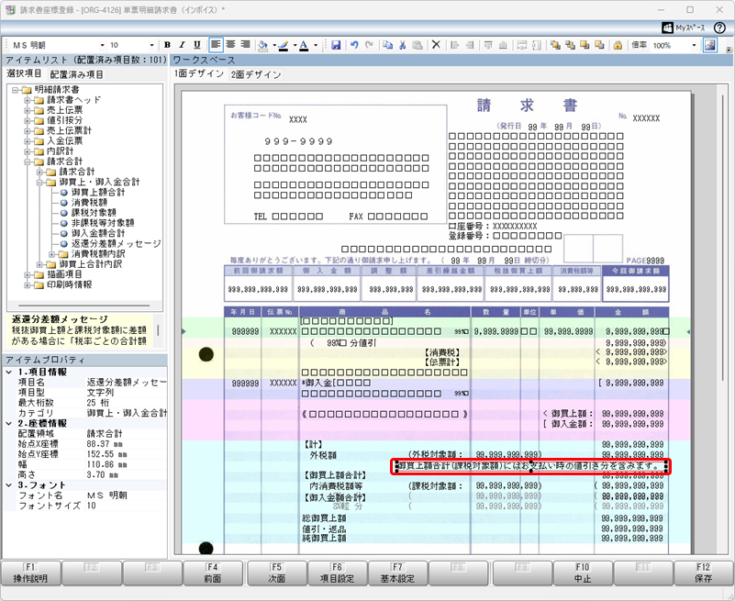The width and height of the screenshot is (735, 601).
Task: Click the F4 前面 button
Action: pyautogui.click(x=212, y=573)
